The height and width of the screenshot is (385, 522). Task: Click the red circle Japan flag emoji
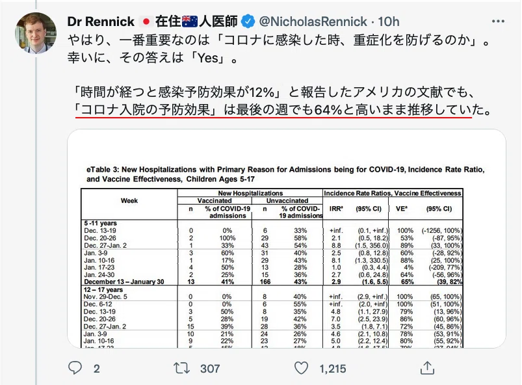tap(145, 21)
